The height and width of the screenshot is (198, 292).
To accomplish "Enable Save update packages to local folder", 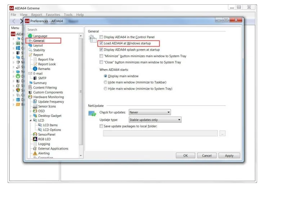I will (101, 126).
